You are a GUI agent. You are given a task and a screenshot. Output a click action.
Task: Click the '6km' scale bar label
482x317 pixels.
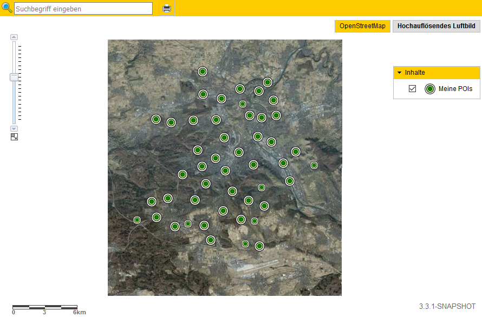pos(79,312)
